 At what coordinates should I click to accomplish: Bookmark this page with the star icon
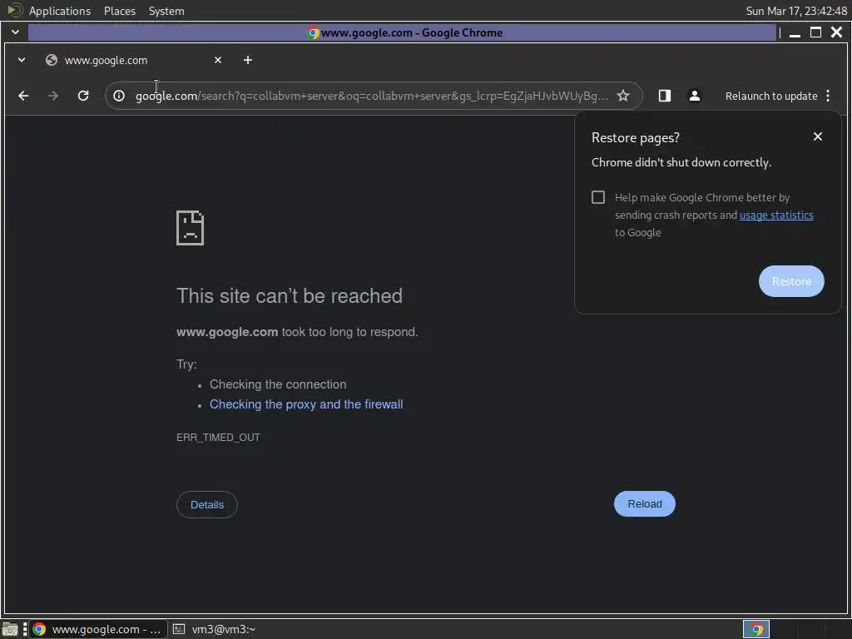click(623, 97)
